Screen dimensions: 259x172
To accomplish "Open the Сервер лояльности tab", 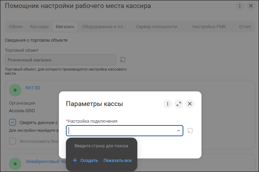I will point(157,27).
